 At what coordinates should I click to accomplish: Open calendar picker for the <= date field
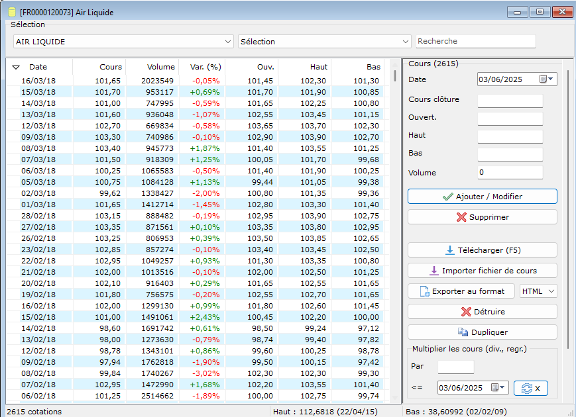pyautogui.click(x=498, y=388)
